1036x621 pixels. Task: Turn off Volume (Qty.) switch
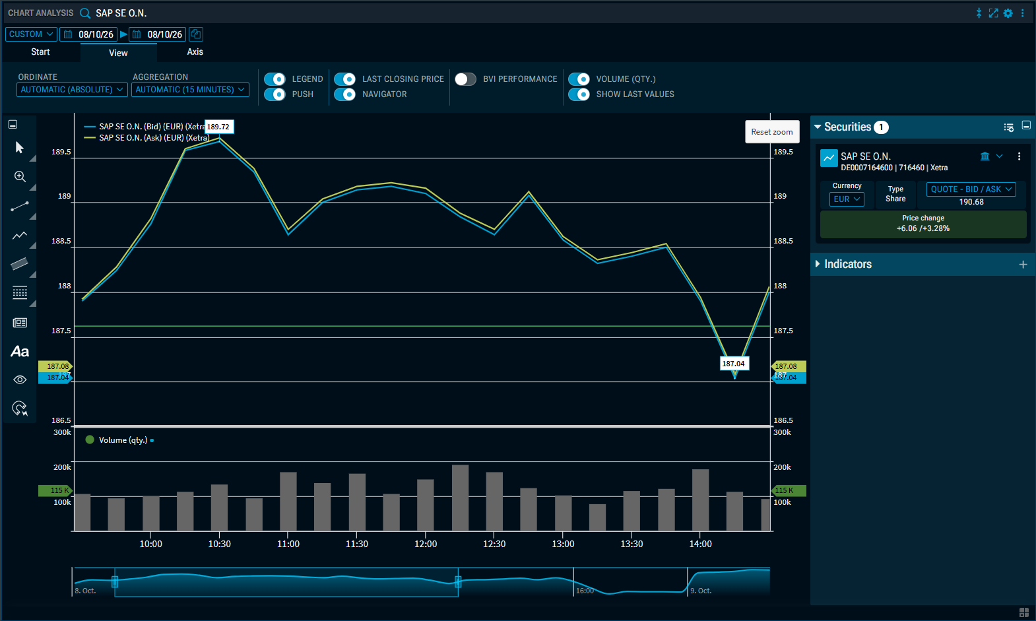pyautogui.click(x=579, y=79)
